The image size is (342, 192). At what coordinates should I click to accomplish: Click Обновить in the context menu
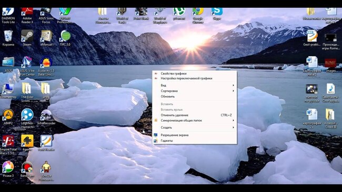point(195,97)
